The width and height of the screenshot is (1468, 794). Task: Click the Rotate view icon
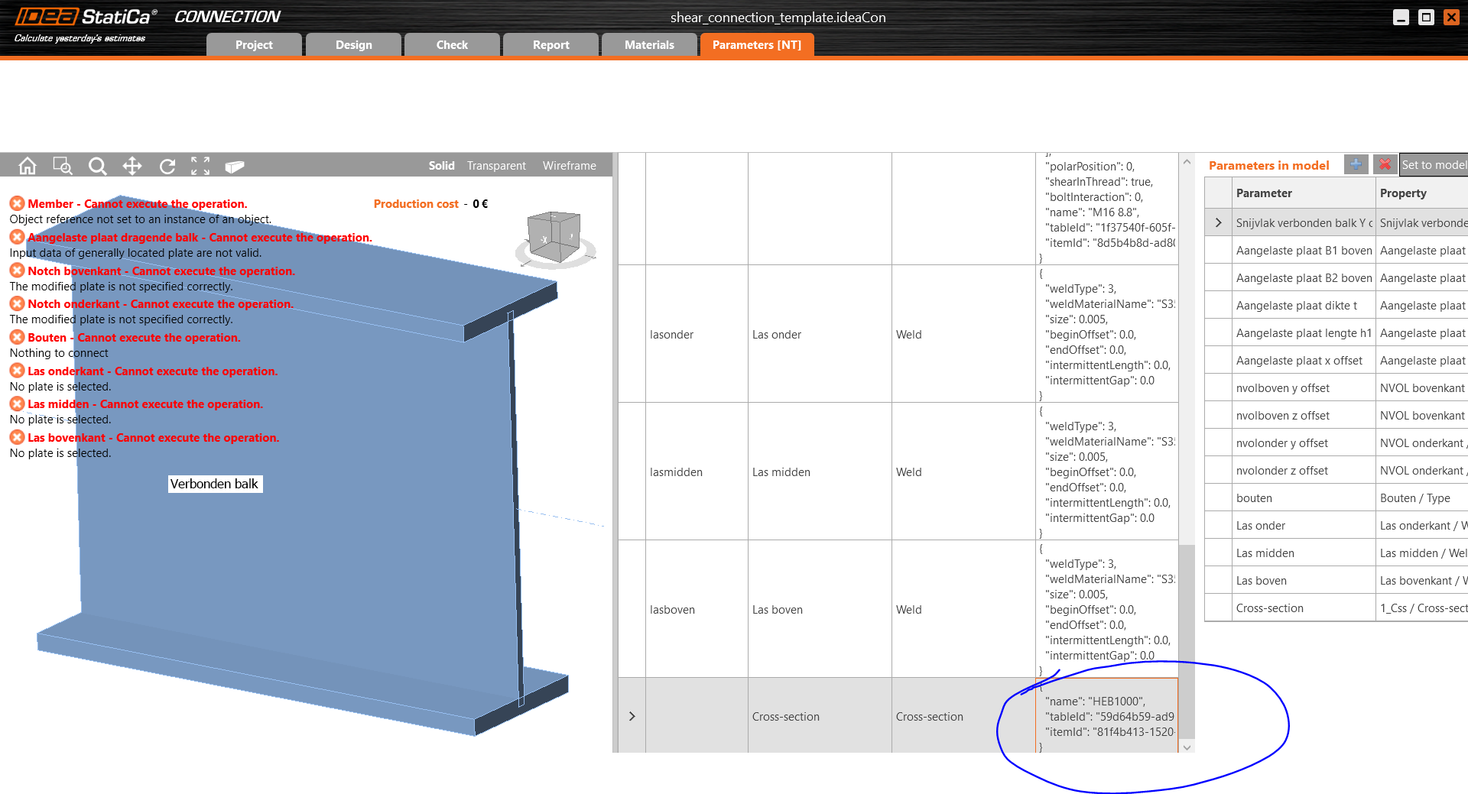(x=167, y=165)
